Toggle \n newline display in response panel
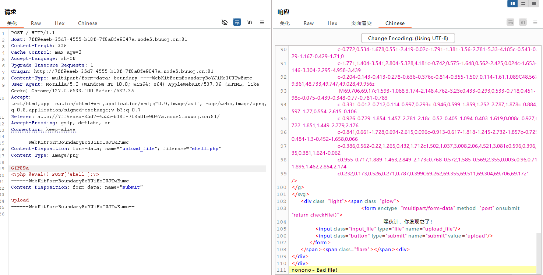The height and width of the screenshot is (275, 543). (x=523, y=22)
